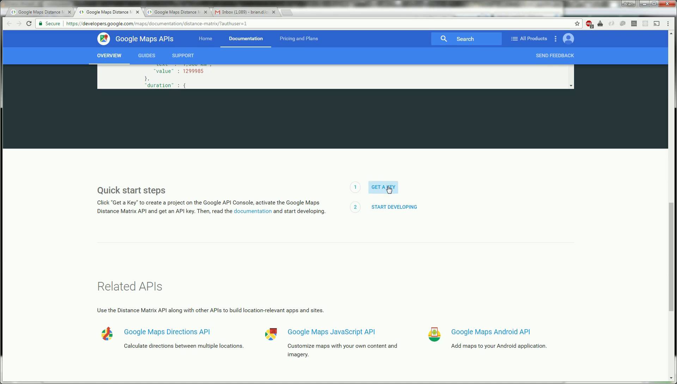Click the Google Maps Android API robot icon
677x384 pixels.
434,334
